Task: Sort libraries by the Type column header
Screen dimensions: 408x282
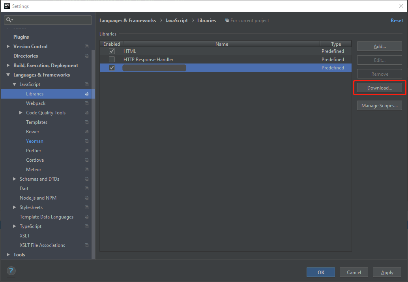Action: (x=336, y=44)
